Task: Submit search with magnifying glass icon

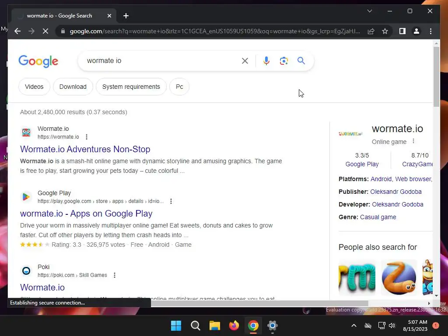Action: click(301, 60)
